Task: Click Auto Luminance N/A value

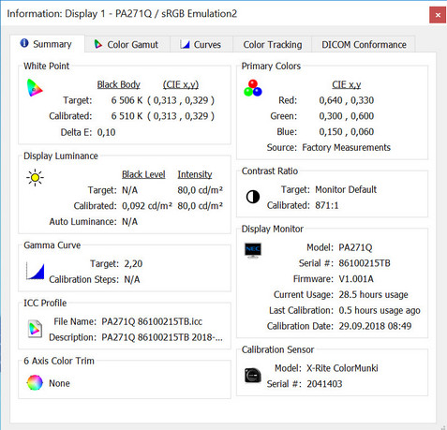Action: tap(129, 222)
